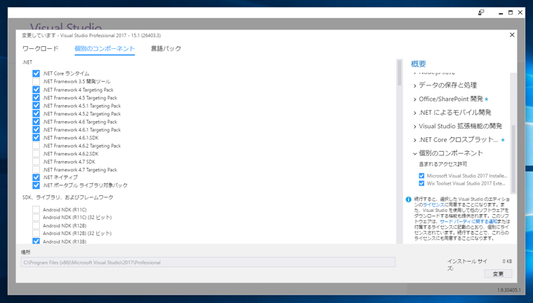Click the 含まれるアクセス許可 label

443,164
